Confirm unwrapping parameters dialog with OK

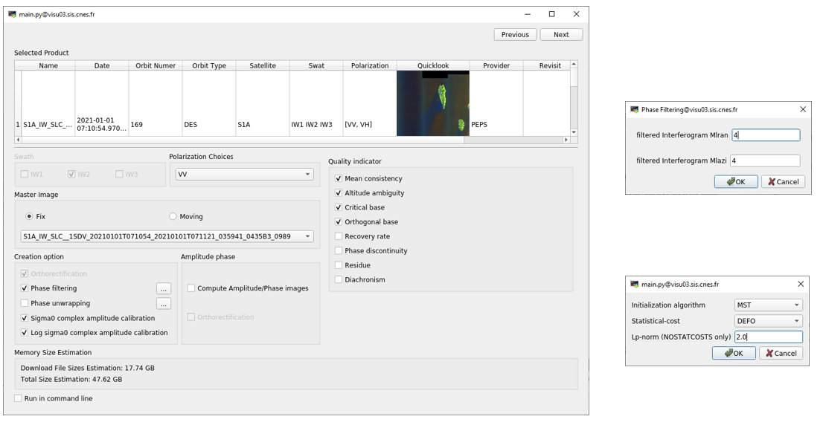pyautogui.click(x=734, y=354)
